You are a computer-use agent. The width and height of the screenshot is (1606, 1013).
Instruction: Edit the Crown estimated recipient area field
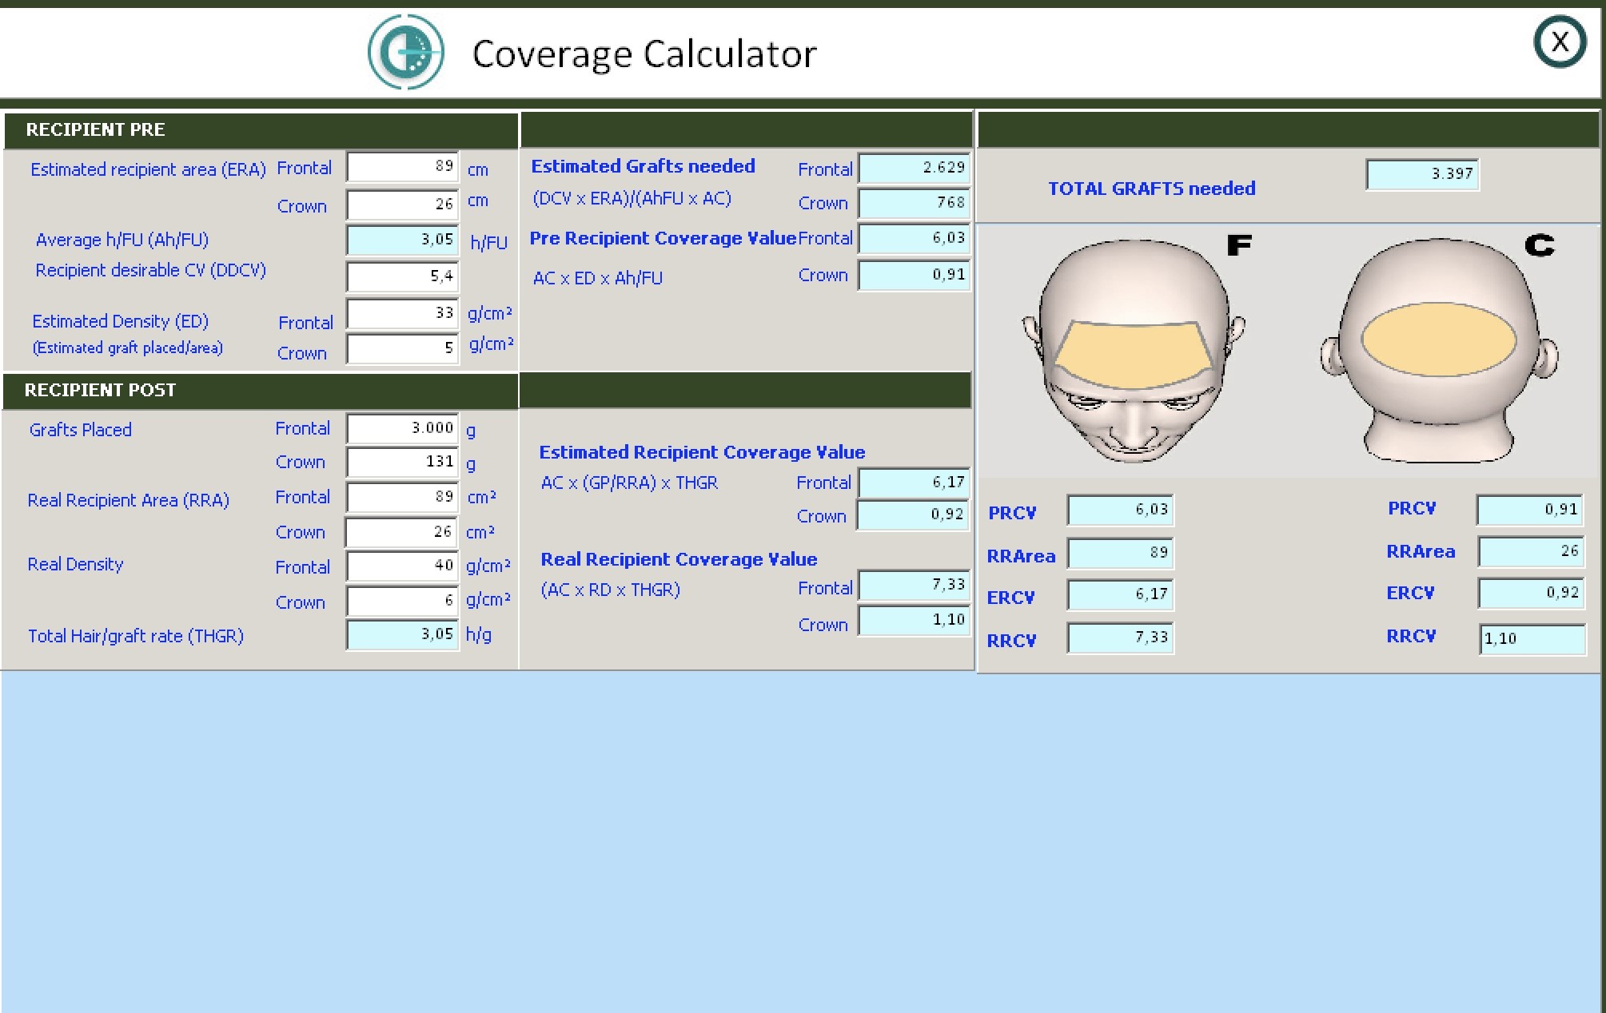(403, 205)
